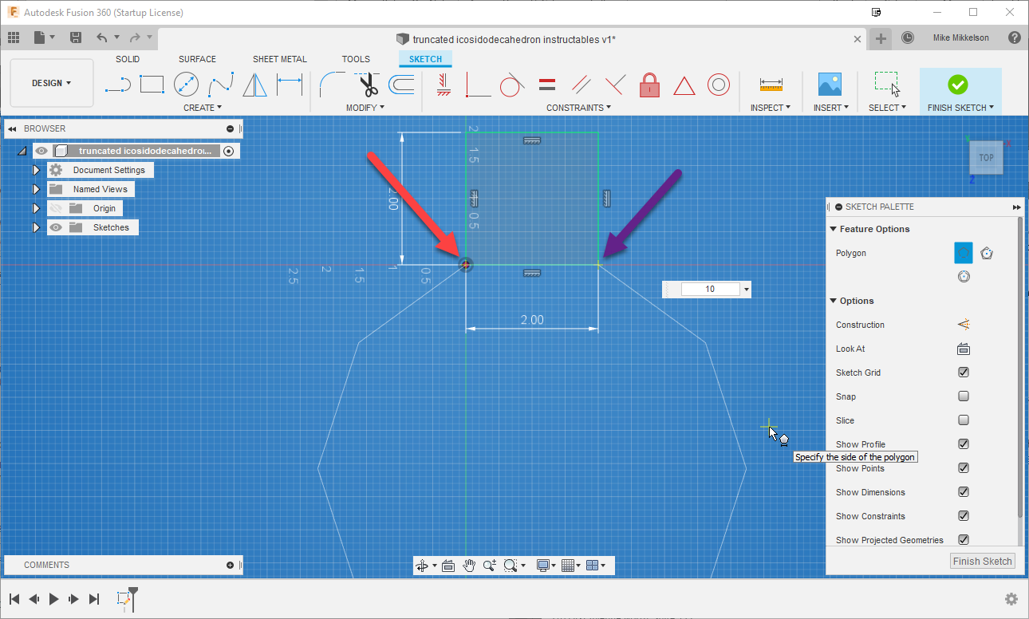This screenshot has width=1029, height=619.
Task: Select the Fit Point Spline tool
Action: [x=219, y=84]
